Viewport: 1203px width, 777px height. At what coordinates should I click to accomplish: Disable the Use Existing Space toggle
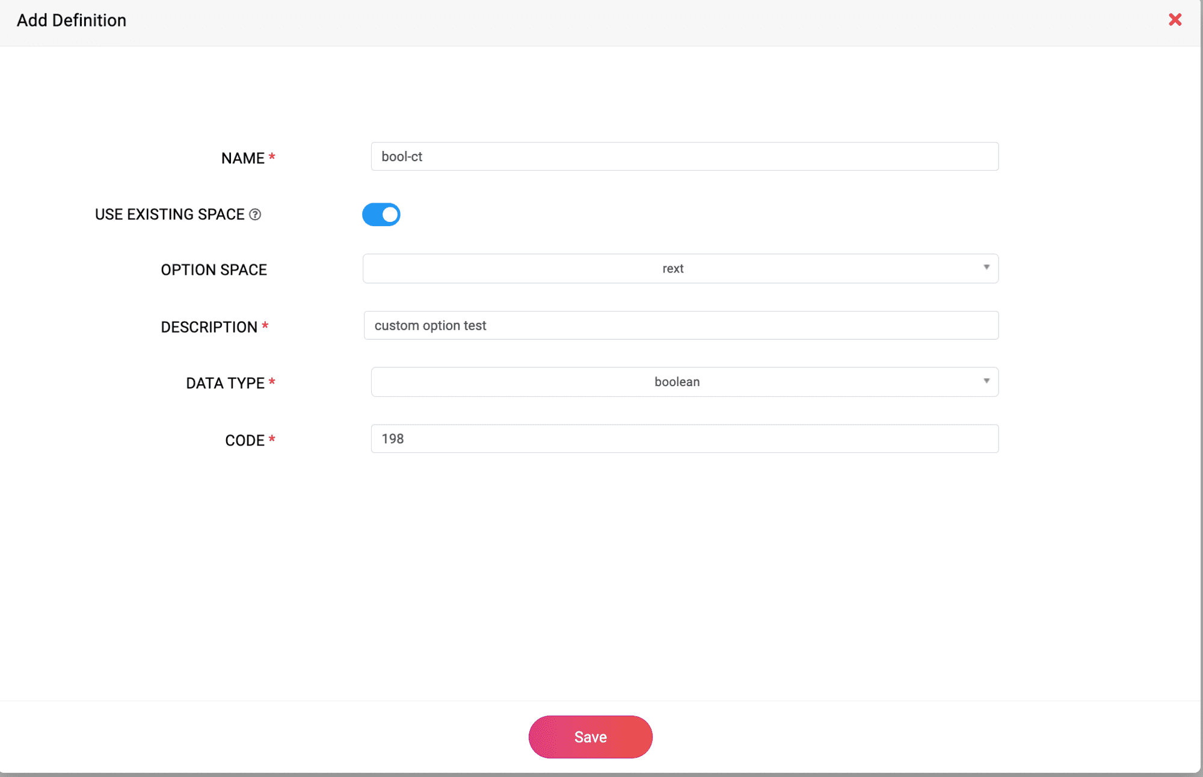coord(381,215)
